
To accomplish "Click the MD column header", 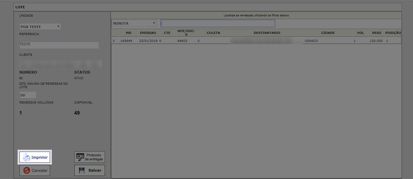I will [129, 33].
